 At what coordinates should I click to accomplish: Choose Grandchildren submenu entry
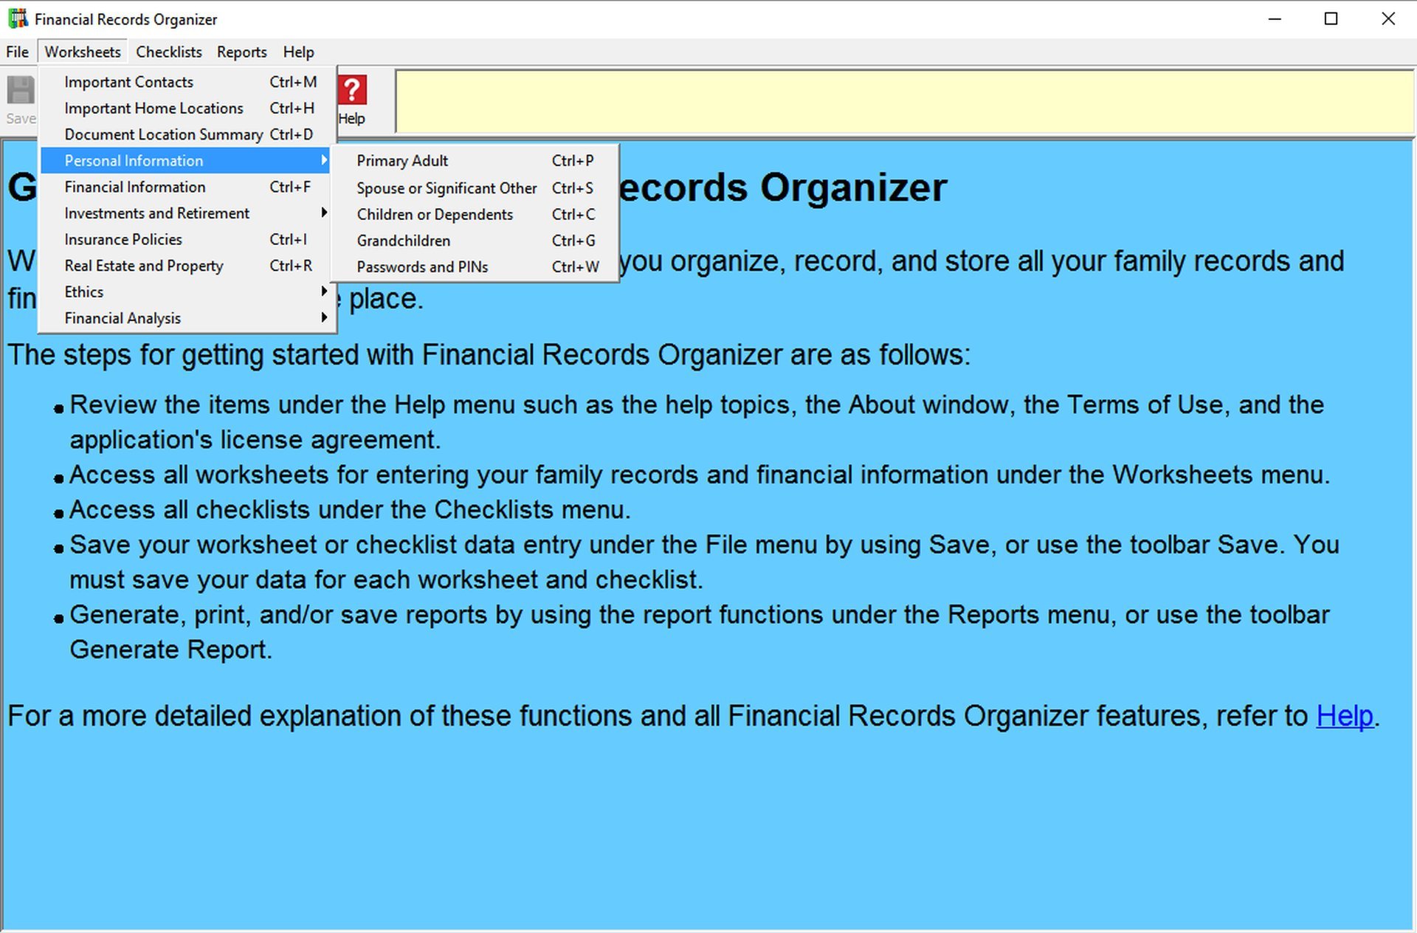(x=475, y=241)
